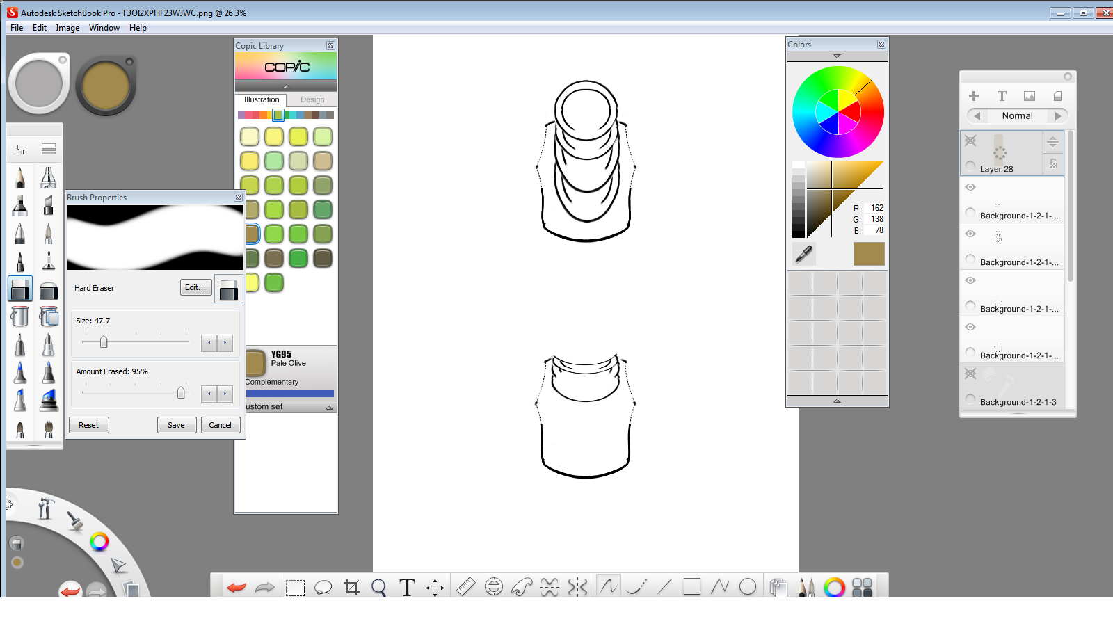This screenshot has height=626, width=1113.
Task: Click Reset in Brush Properties
Action: [88, 425]
